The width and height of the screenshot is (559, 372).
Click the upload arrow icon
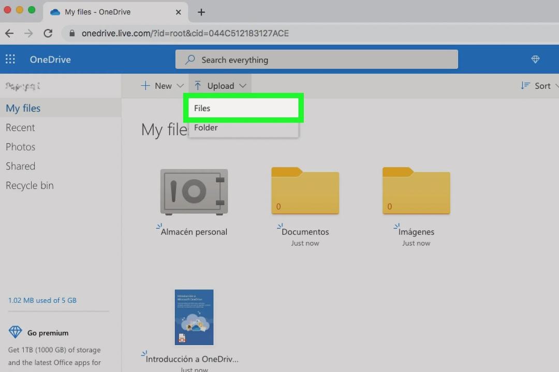(x=198, y=85)
